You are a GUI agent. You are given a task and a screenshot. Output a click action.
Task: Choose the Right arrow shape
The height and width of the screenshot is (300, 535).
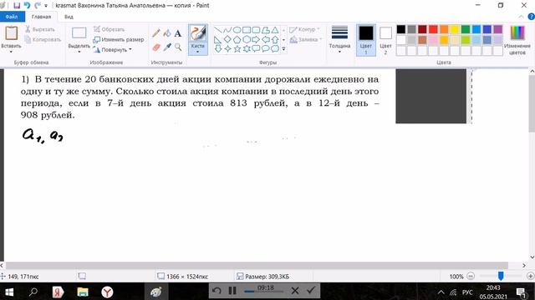point(256,40)
